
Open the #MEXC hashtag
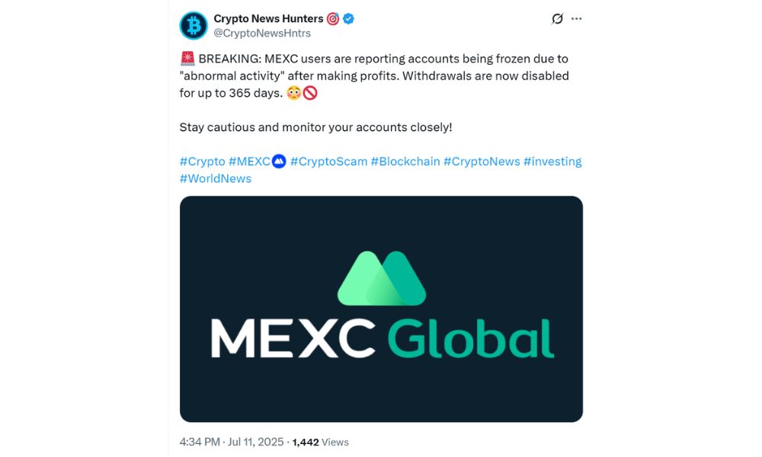click(x=249, y=161)
